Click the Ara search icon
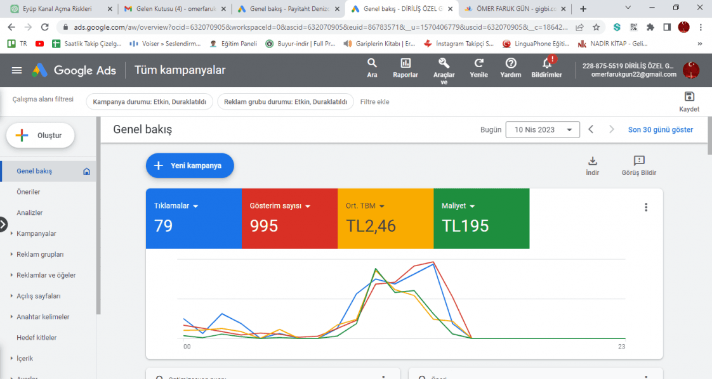Image resolution: width=712 pixels, height=379 pixels. pyautogui.click(x=372, y=68)
